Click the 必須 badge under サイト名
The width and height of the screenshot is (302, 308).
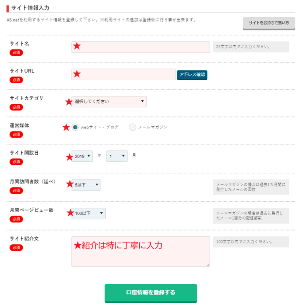[16, 53]
